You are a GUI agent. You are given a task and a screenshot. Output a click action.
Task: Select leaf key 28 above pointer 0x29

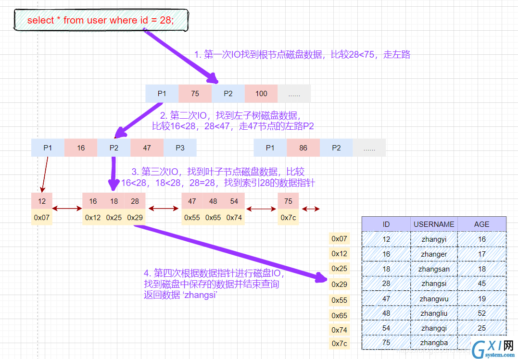135,201
